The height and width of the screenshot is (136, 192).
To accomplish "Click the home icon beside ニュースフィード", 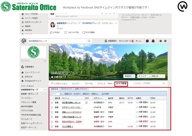I will tap(22, 72).
